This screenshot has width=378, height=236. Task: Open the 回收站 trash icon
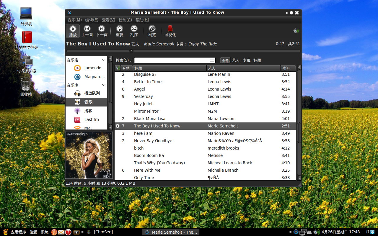click(26, 87)
